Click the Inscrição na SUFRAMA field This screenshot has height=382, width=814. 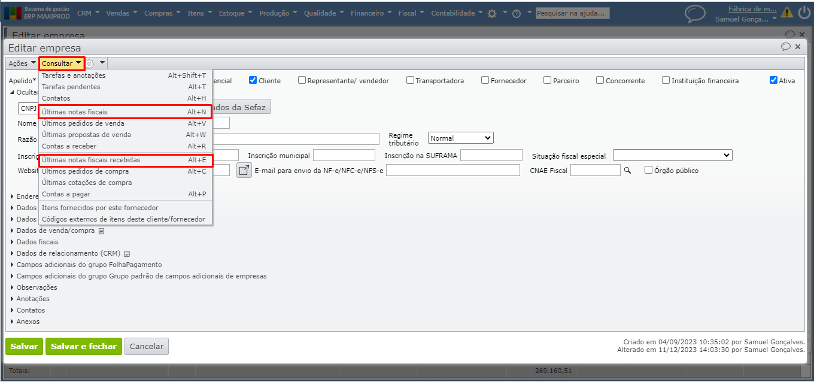[x=491, y=156]
